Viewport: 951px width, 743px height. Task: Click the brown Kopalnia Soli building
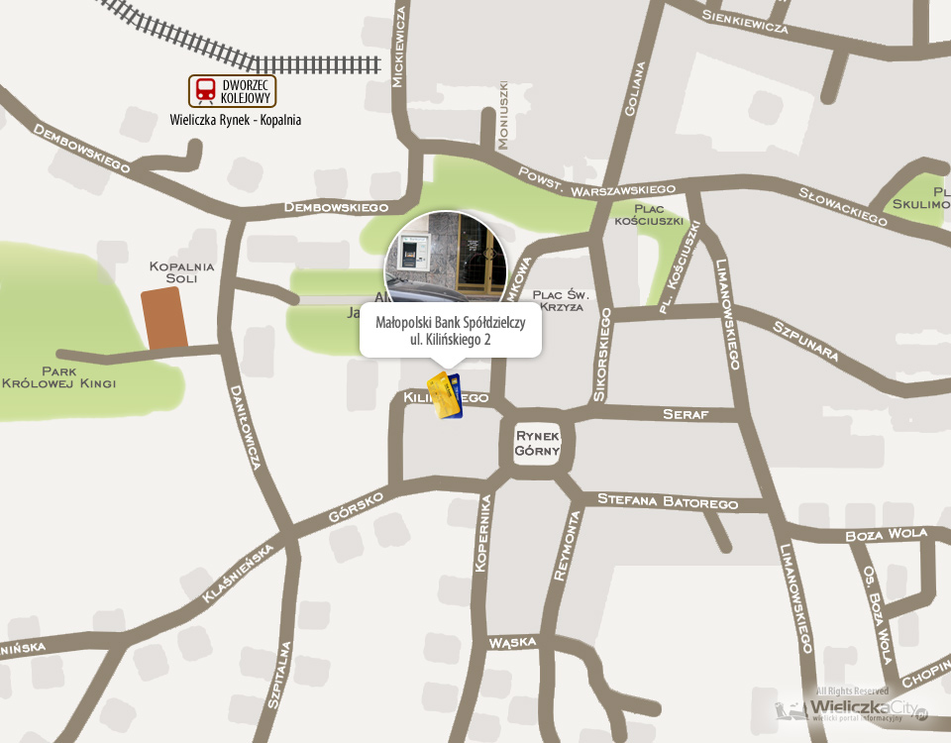[x=163, y=318]
